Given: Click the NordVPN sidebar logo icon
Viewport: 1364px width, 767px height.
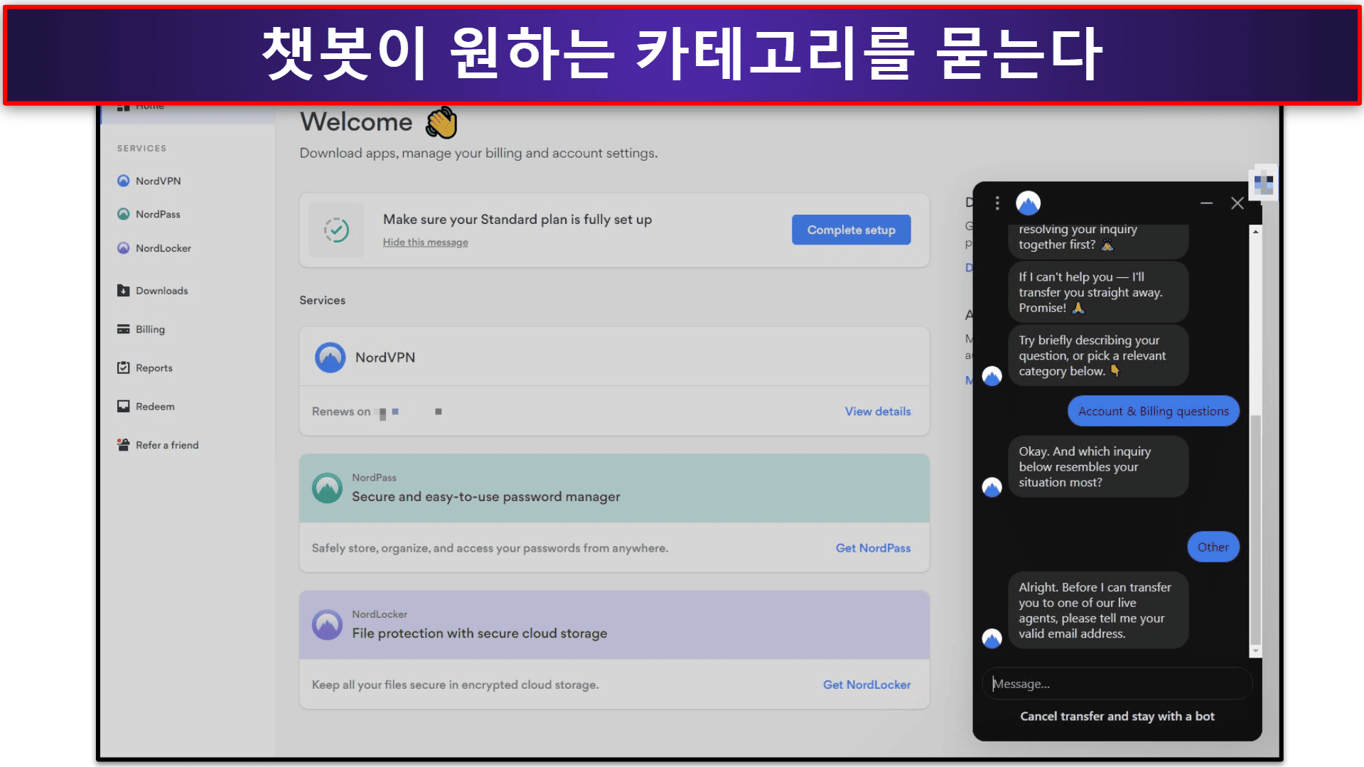Looking at the screenshot, I should click(124, 181).
